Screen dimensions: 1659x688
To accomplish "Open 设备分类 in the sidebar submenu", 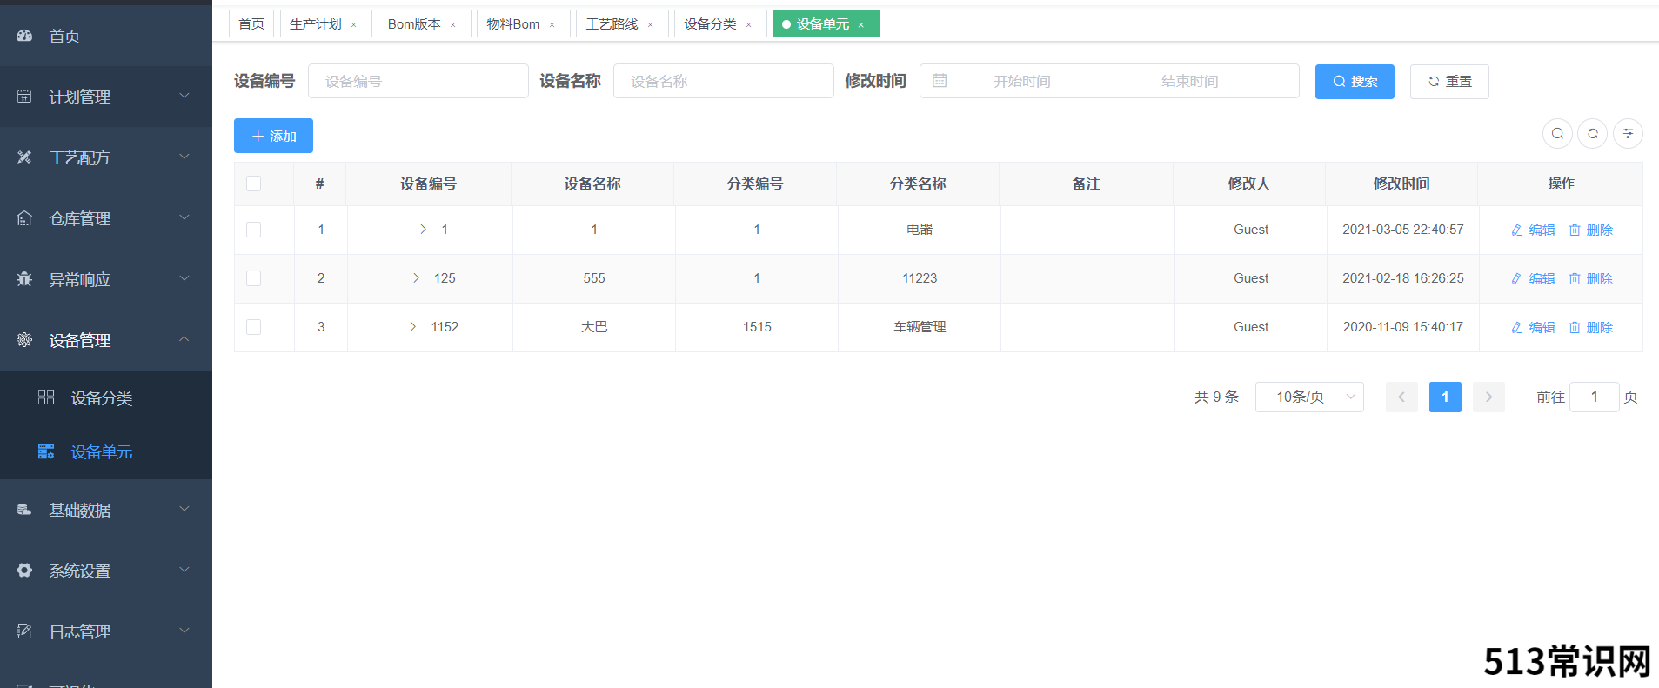I will click(106, 397).
